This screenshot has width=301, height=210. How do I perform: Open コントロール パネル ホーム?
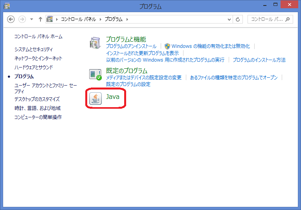[x=39, y=37]
